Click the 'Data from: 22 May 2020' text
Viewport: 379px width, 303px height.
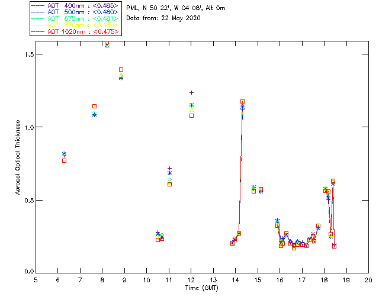click(x=163, y=18)
